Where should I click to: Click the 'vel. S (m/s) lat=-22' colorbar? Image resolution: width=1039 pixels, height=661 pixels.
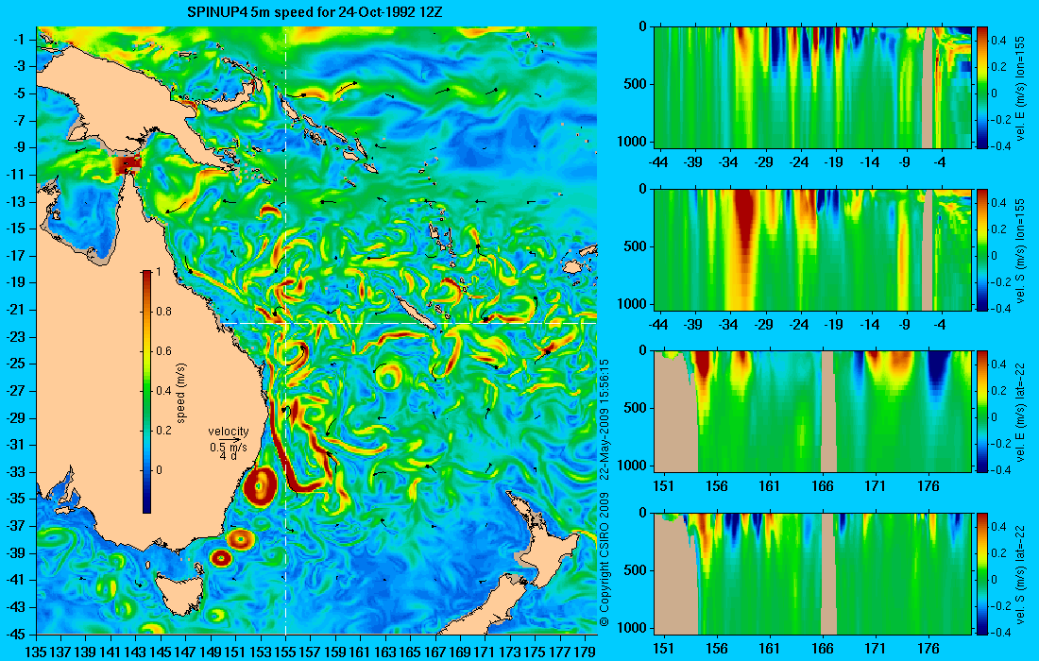[982, 573]
